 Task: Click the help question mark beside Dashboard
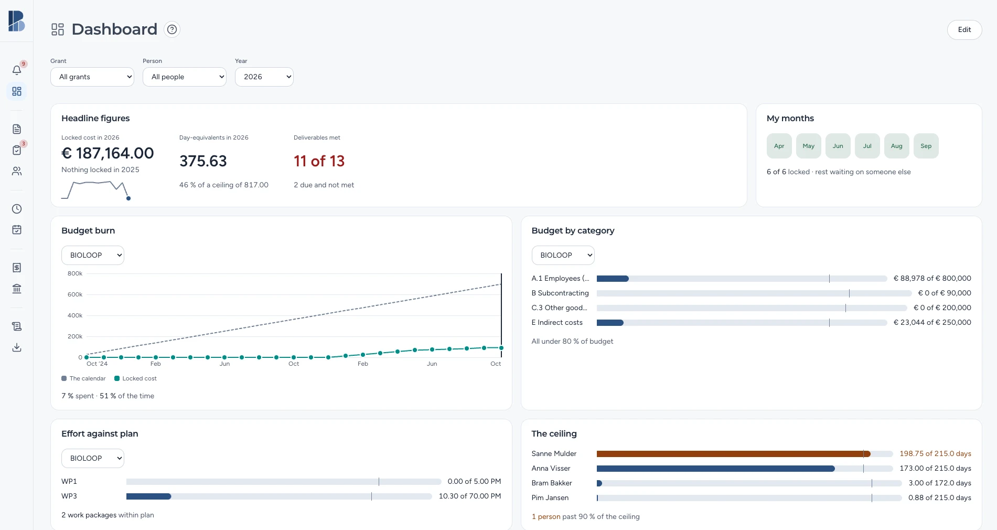coord(172,29)
